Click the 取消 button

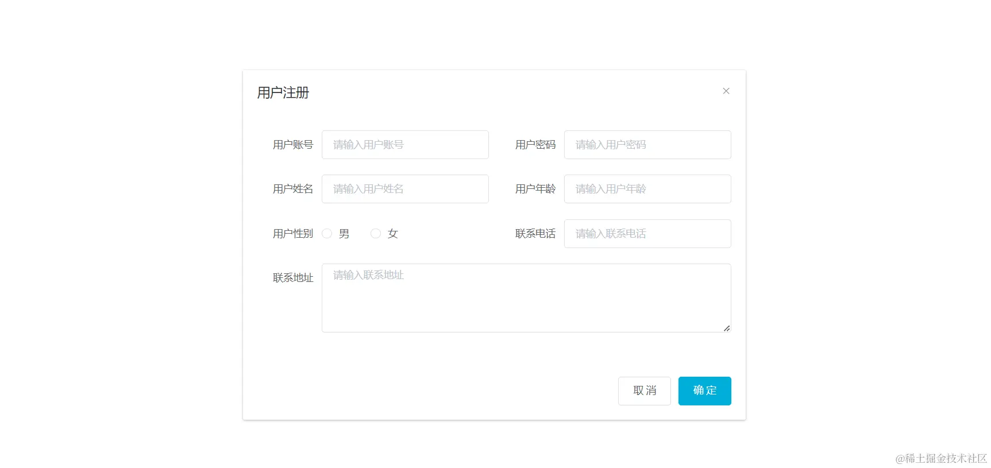pos(645,391)
